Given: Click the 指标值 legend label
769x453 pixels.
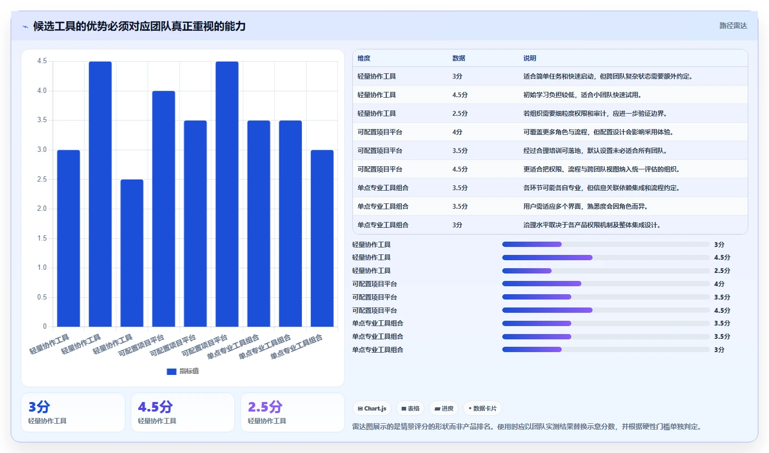Looking at the screenshot, I should 189,371.
